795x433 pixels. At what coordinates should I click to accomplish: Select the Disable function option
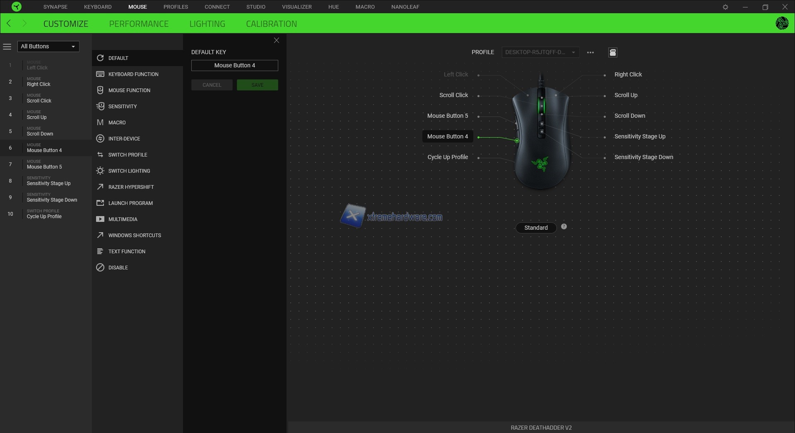coord(118,268)
